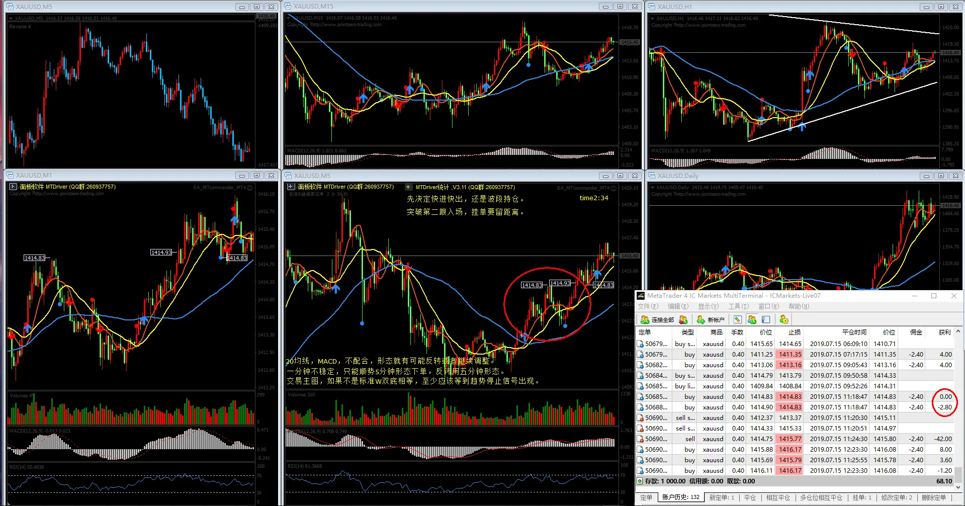Viewport: 965px width, 506px height.
Task: Open the 新定单: 1 tab
Action: coord(722,497)
